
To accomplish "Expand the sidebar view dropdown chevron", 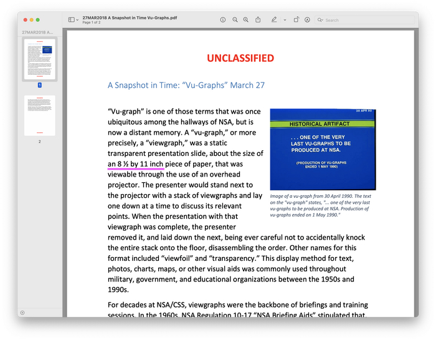I will [x=77, y=20].
